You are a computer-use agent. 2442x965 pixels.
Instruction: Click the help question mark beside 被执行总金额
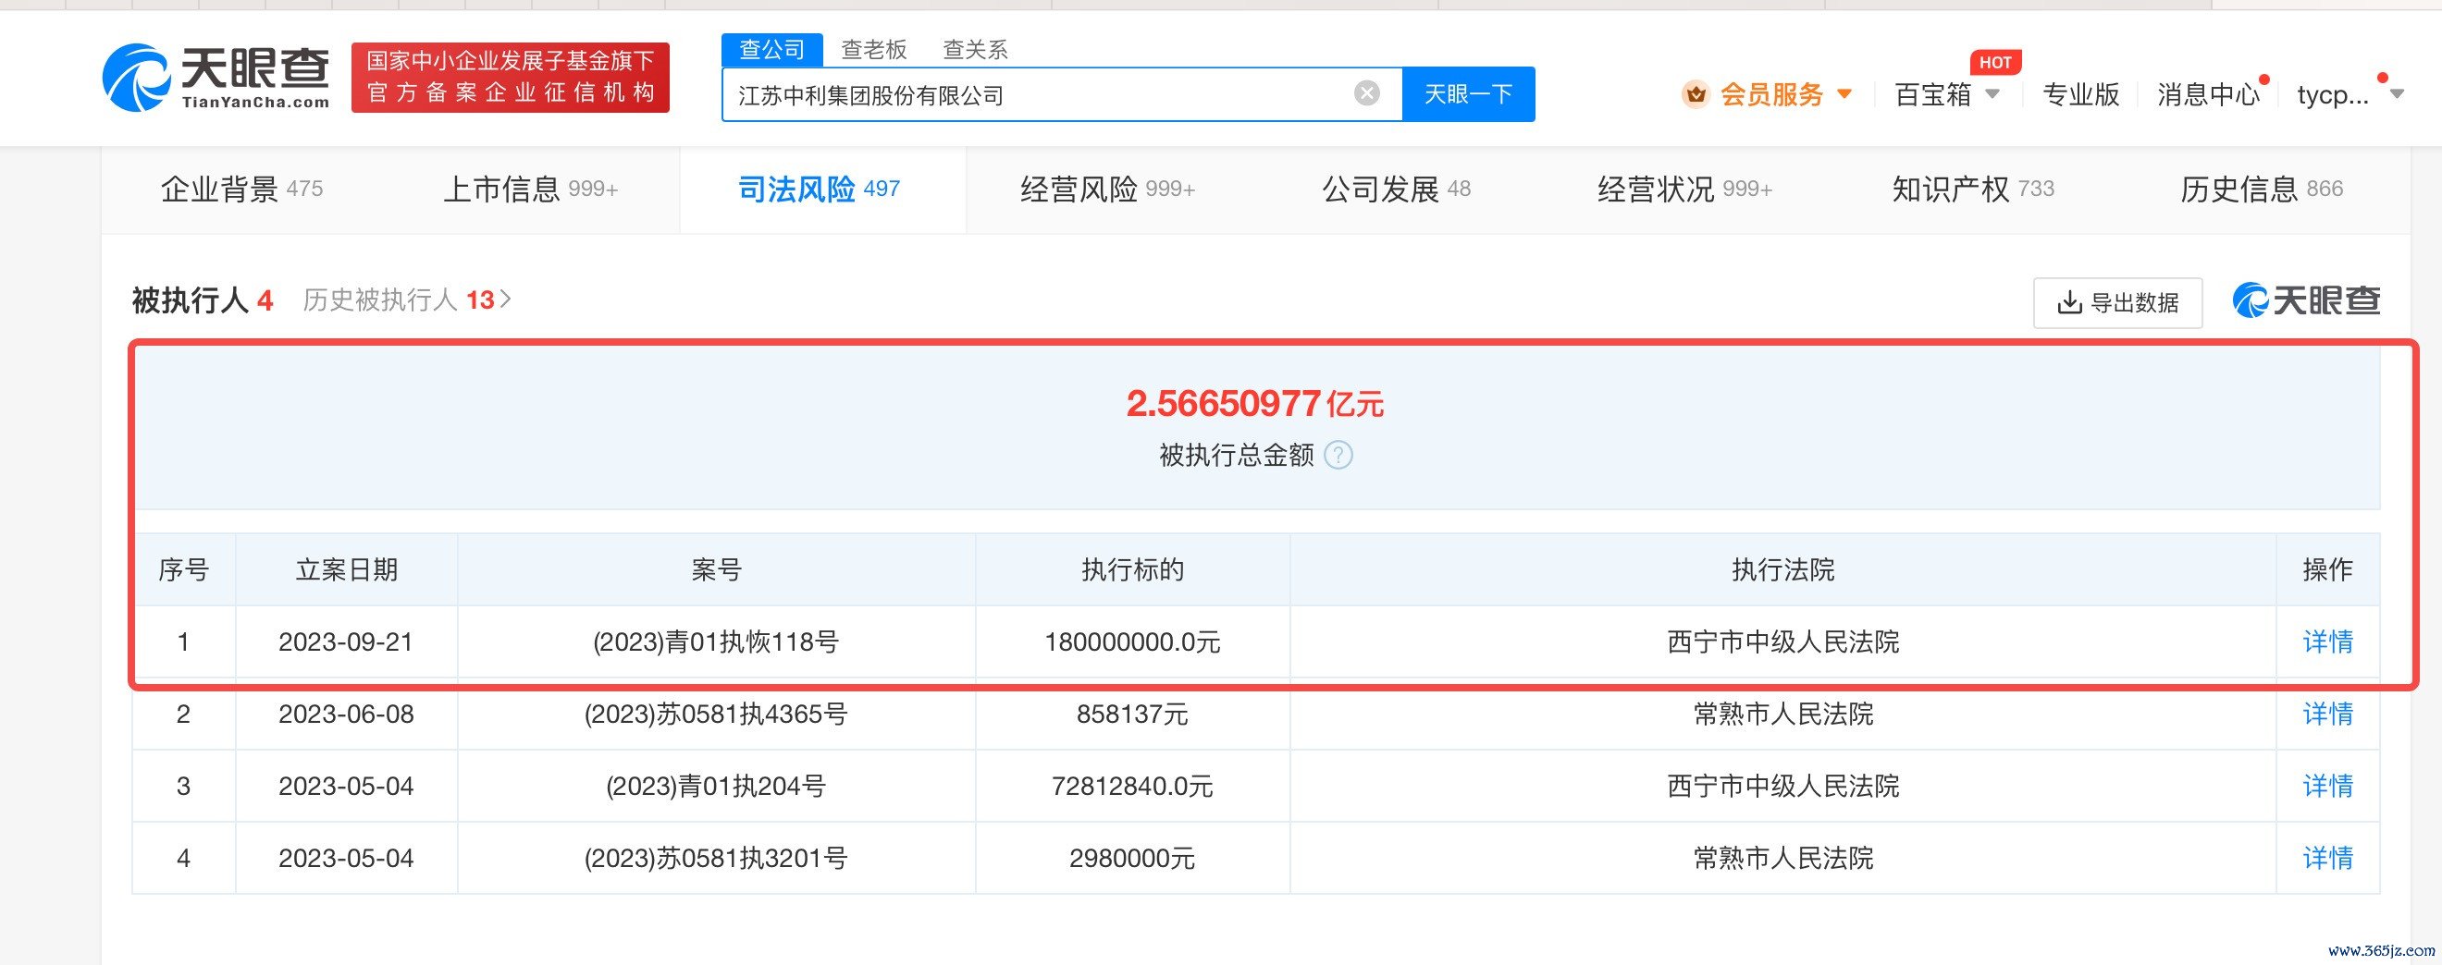[x=1338, y=456]
